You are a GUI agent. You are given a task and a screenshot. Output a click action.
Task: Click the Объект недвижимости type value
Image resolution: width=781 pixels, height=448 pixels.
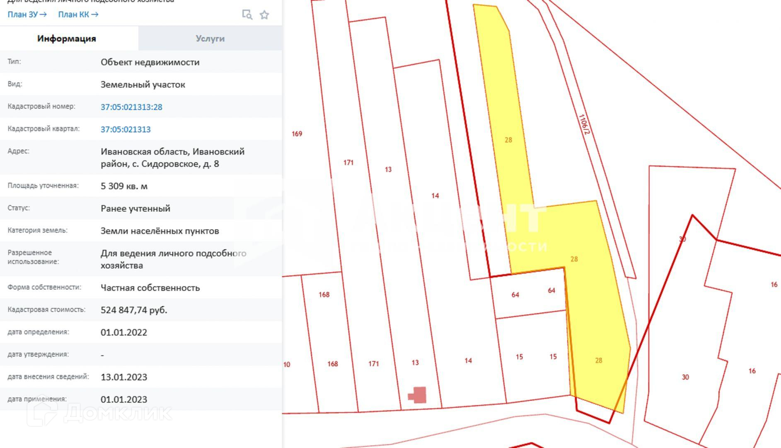150,62
